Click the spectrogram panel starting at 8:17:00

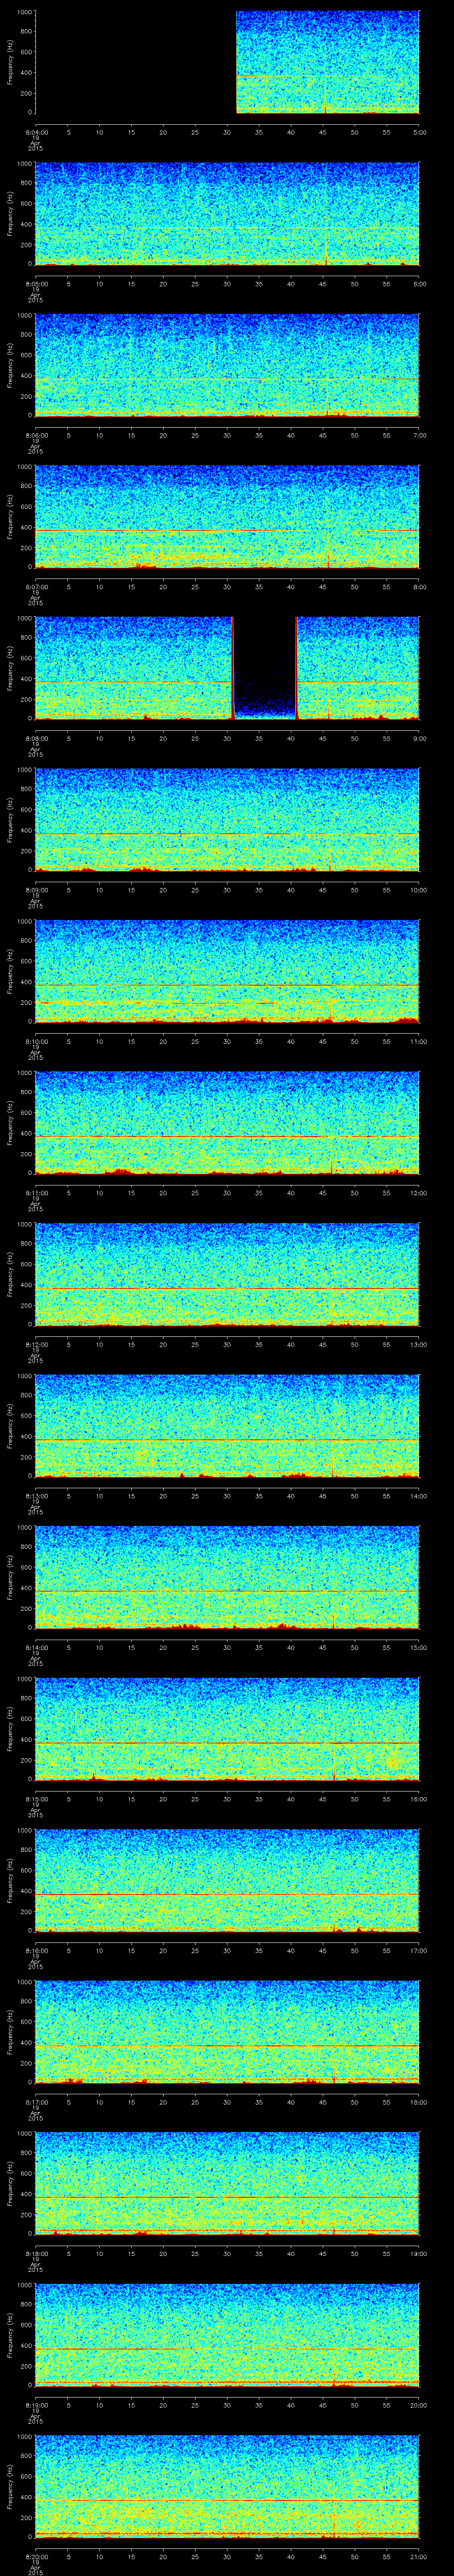tap(227, 2032)
